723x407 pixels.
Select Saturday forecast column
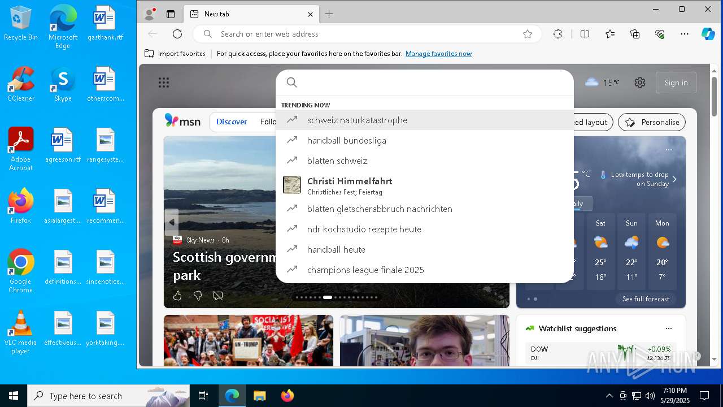(600, 251)
